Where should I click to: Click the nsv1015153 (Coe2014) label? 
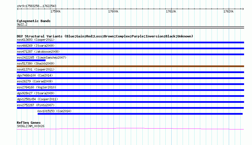click(54, 111)
